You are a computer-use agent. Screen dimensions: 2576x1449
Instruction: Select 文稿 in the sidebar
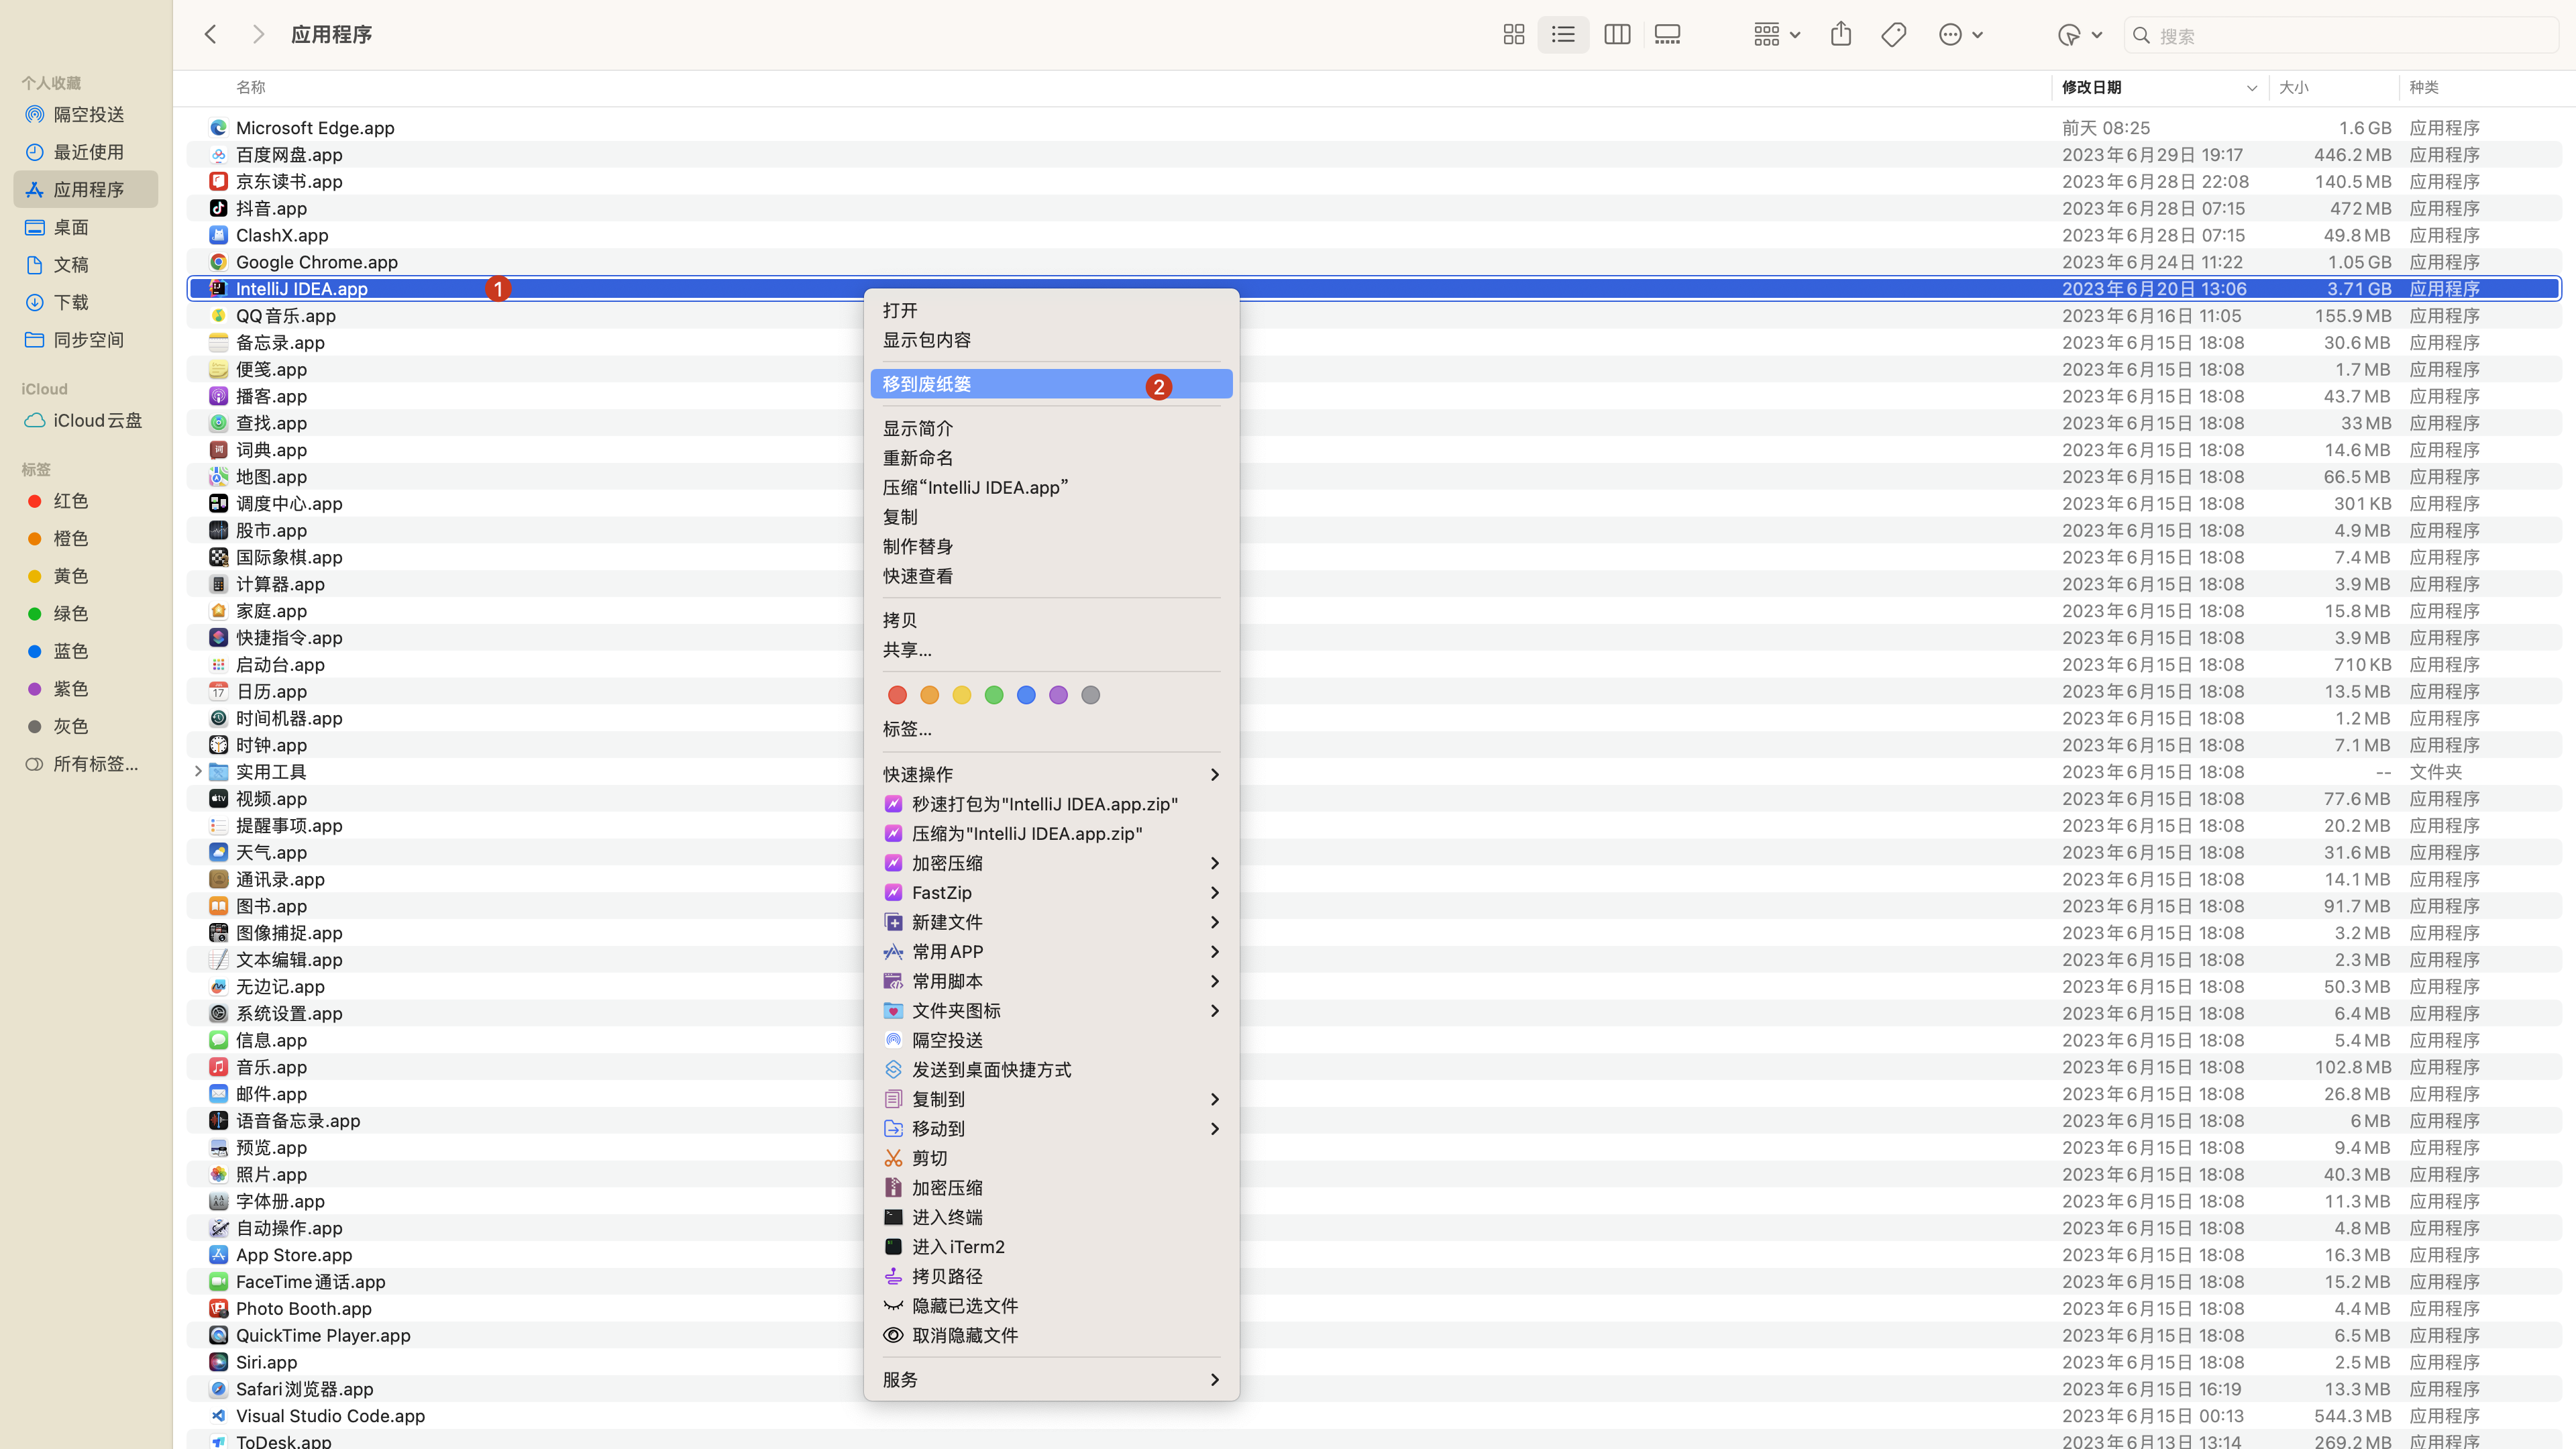click(86, 264)
